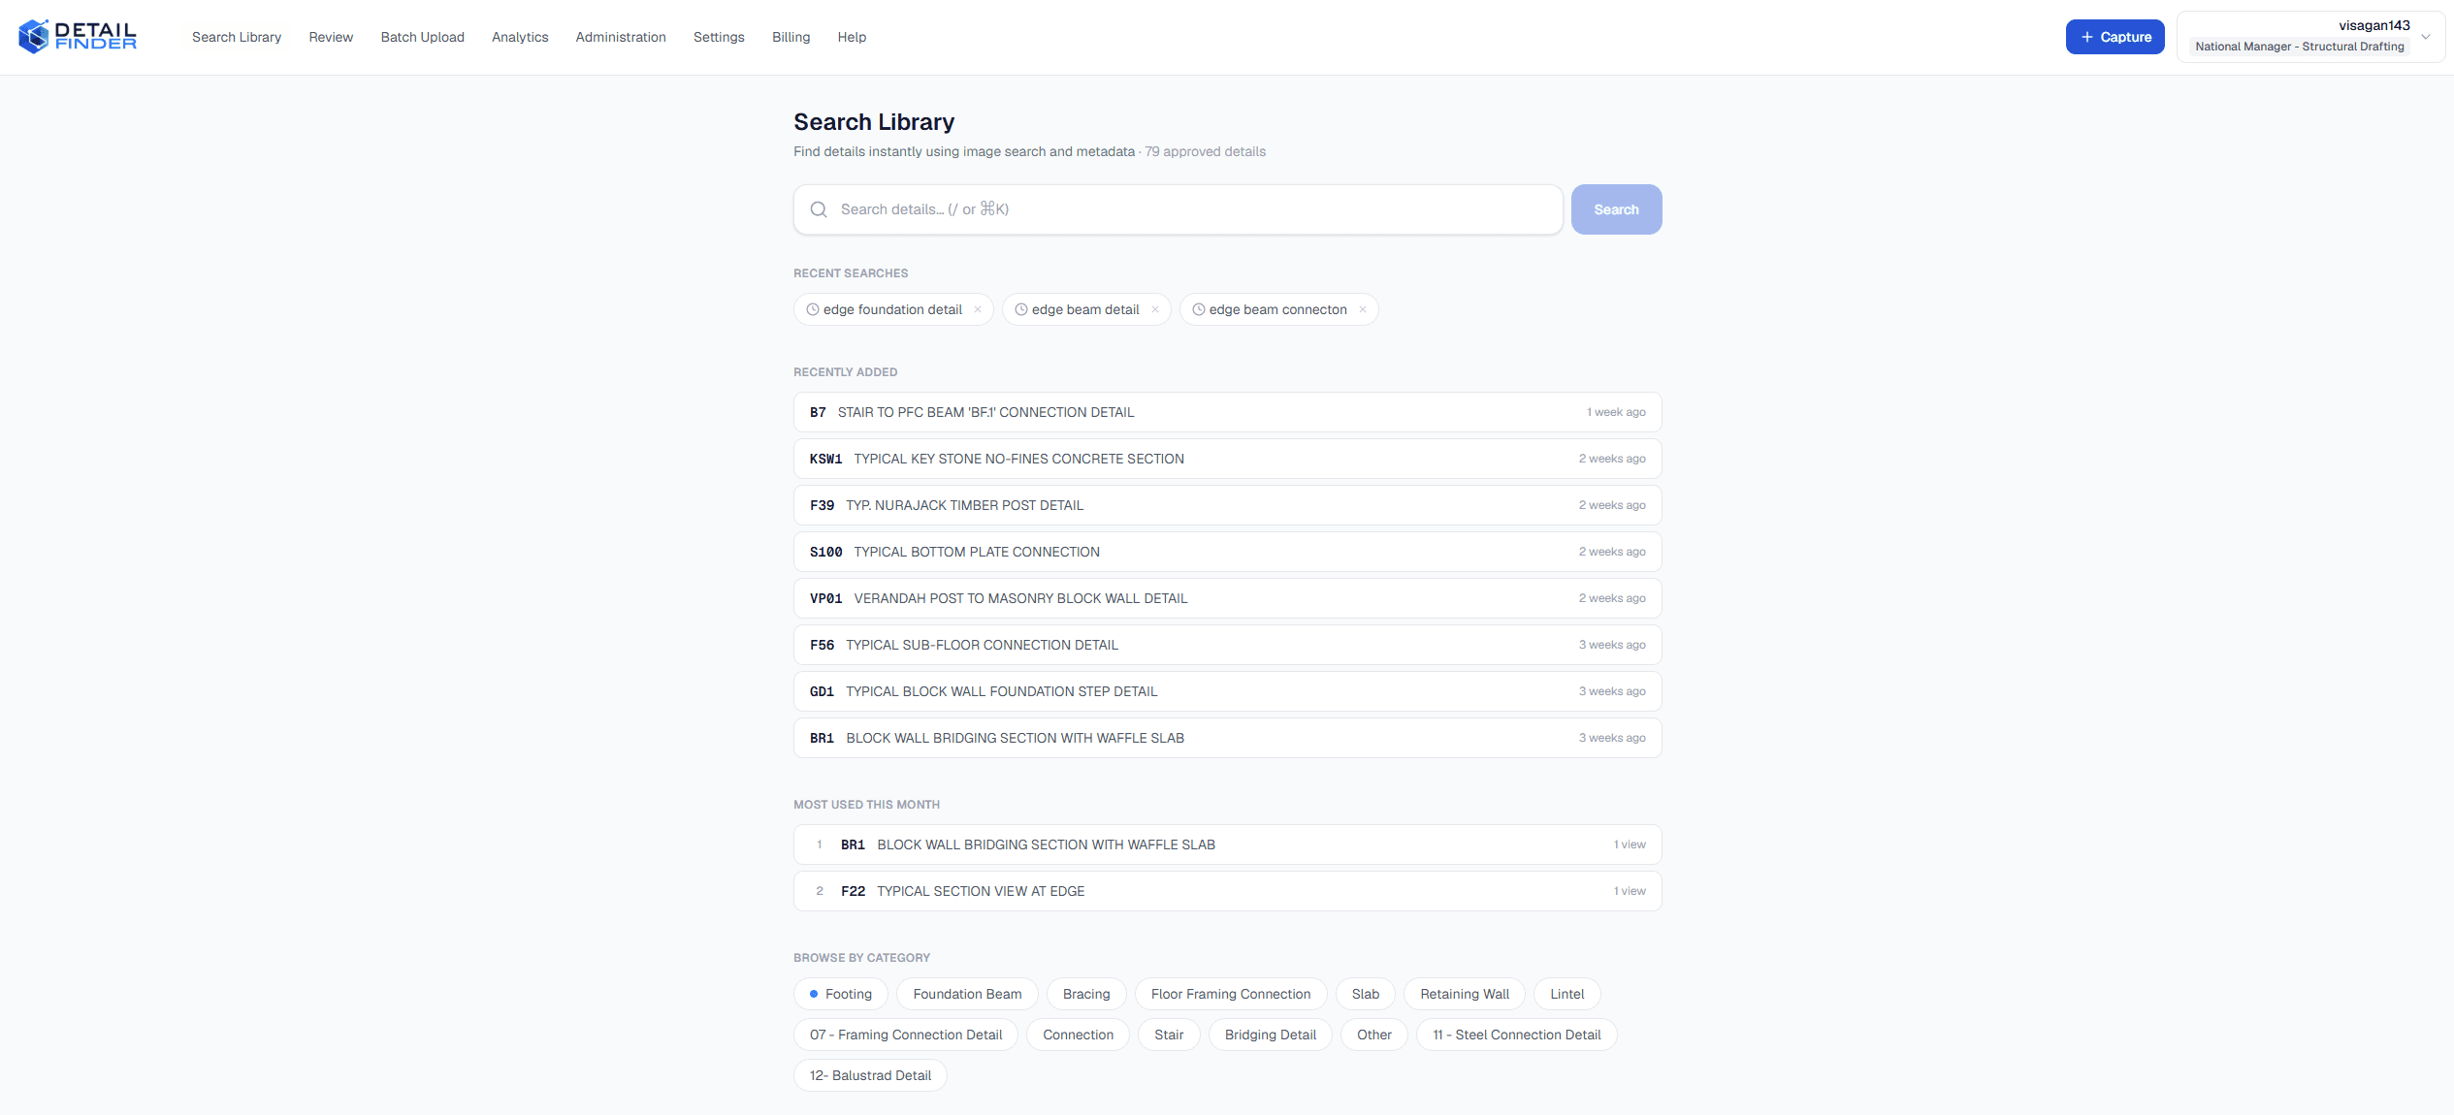2454x1115 pixels.
Task: Open KSW1 Typical Key Stone No-Fines Concrete Section
Action: point(1227,459)
